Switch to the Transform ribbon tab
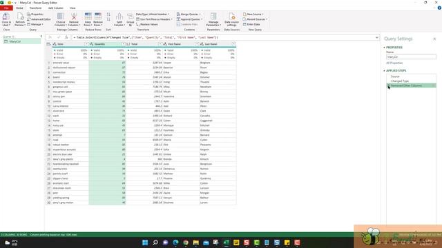Viewport: 442px width, 248px height. (x=35, y=8)
